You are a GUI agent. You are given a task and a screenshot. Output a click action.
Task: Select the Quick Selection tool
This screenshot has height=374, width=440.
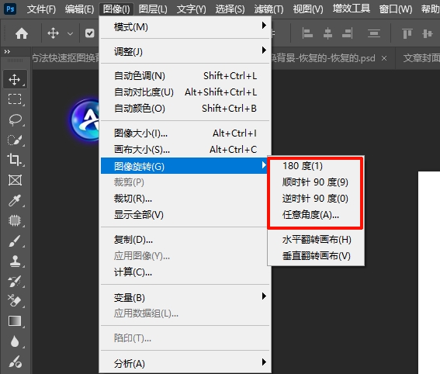click(x=15, y=140)
